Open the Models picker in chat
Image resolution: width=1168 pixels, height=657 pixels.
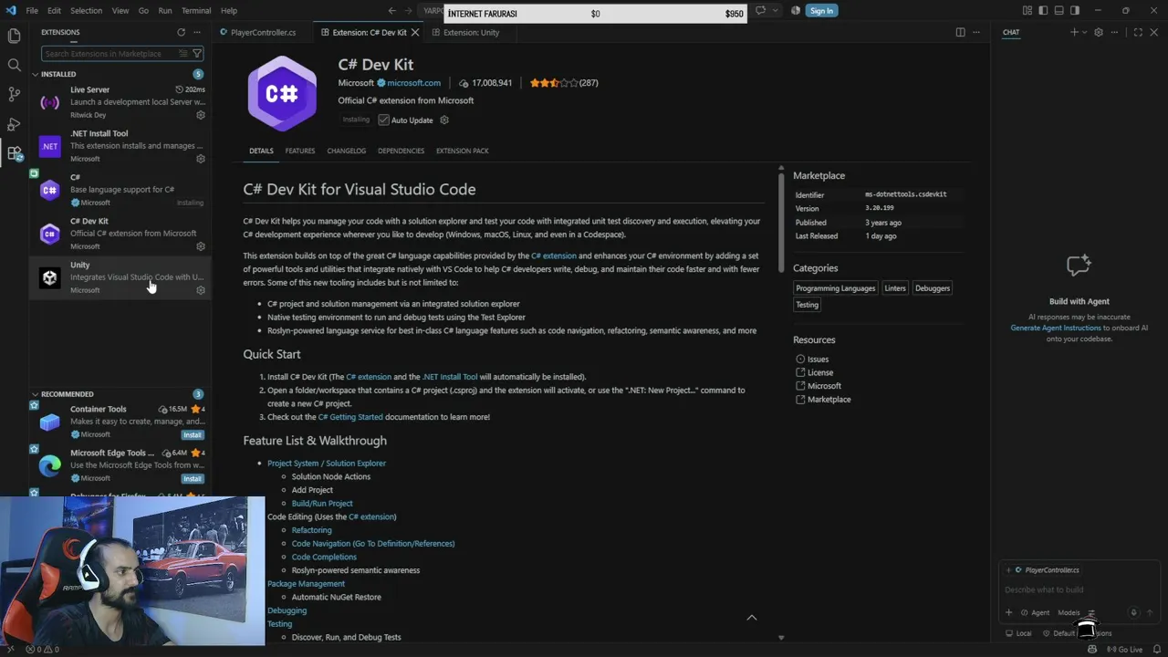click(x=1069, y=613)
